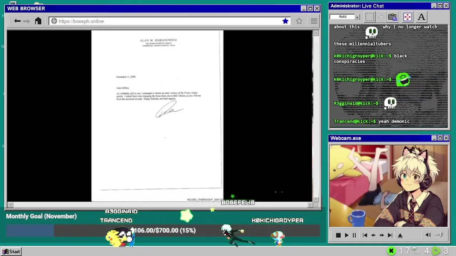Viewport: 456px width, 256px height.
Task: Skip to previous track in Webcam.exe
Action: [365, 235]
